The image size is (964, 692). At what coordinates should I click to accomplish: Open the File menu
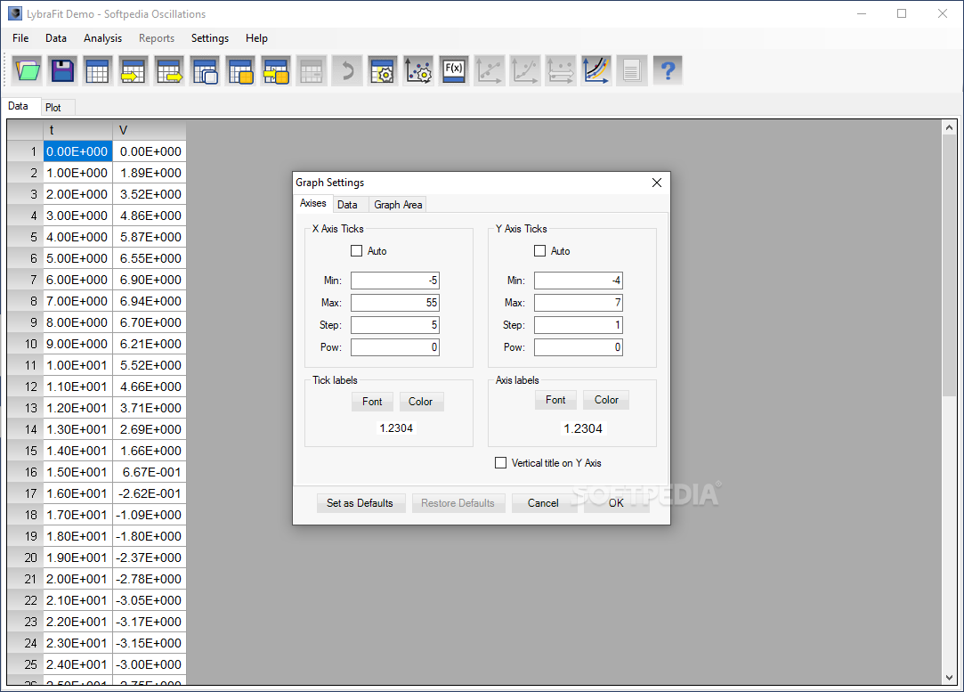20,38
